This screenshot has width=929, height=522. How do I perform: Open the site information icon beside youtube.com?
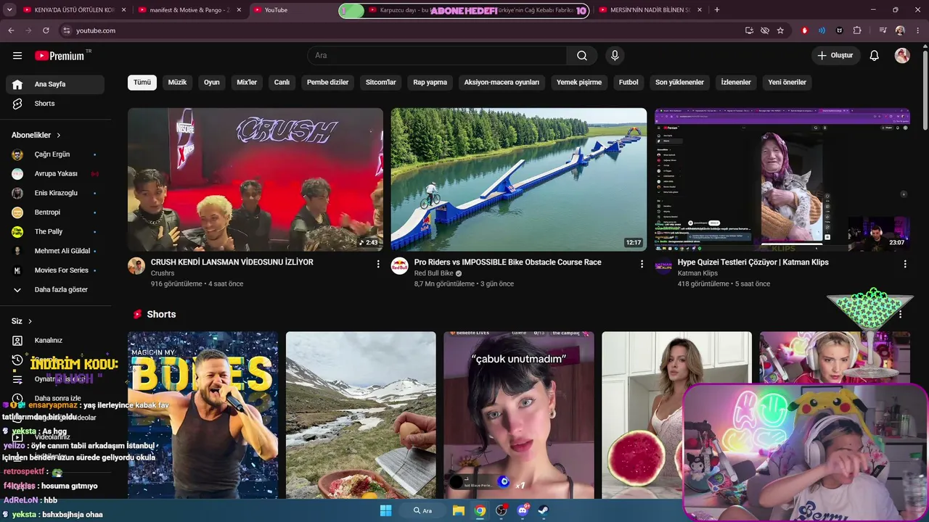tap(66, 30)
